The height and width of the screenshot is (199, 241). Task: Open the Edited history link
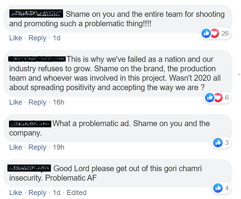pos(77,192)
